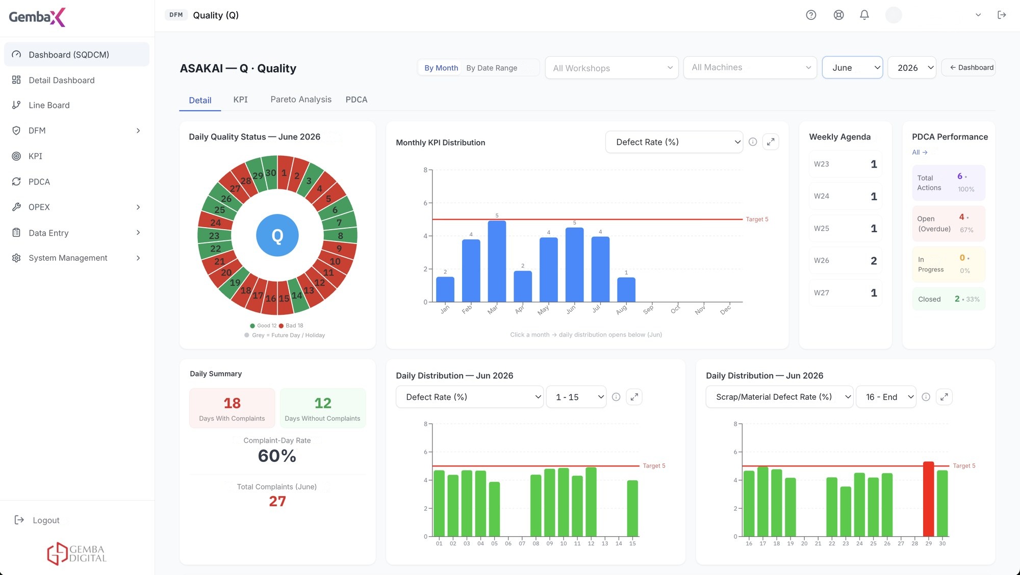Click the Gemba Digital footer logo

tap(76, 553)
